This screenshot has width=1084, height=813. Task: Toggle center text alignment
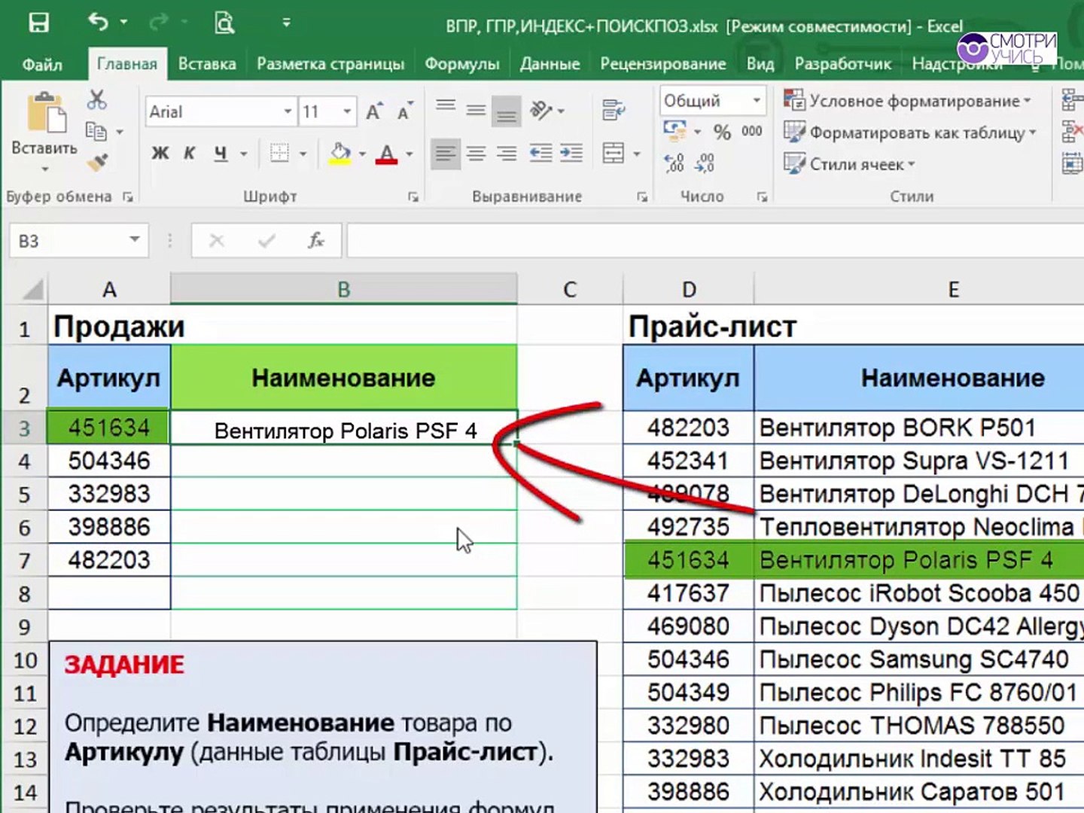476,154
